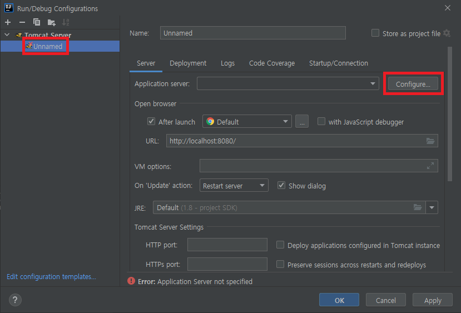Click the Name input field
This screenshot has width=461, height=313.
coord(253,33)
